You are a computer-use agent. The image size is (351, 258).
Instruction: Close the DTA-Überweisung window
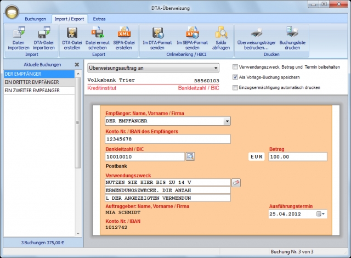pyautogui.click(x=339, y=4)
